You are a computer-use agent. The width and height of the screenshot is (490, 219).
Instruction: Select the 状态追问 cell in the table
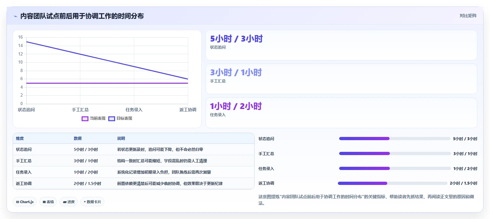coord(24,150)
